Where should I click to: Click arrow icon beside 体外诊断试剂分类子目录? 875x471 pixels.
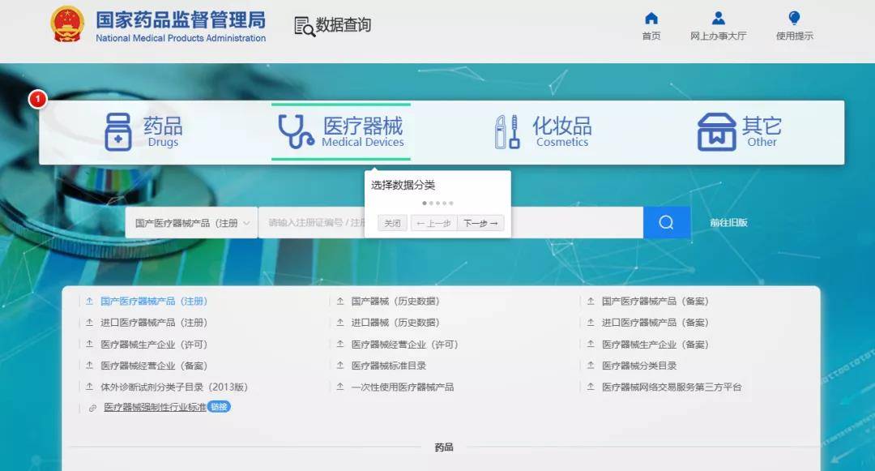(x=89, y=387)
